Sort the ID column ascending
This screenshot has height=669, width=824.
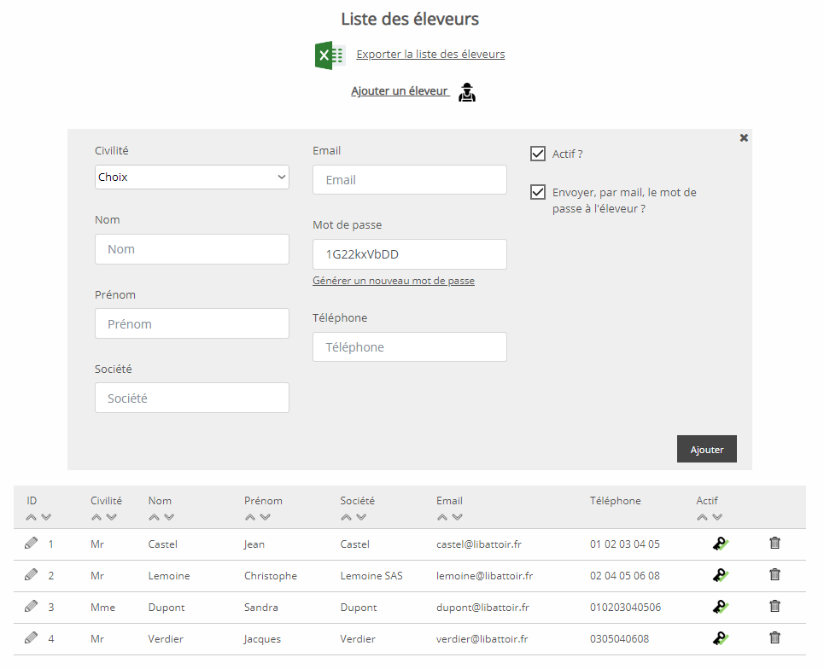pyautogui.click(x=31, y=517)
